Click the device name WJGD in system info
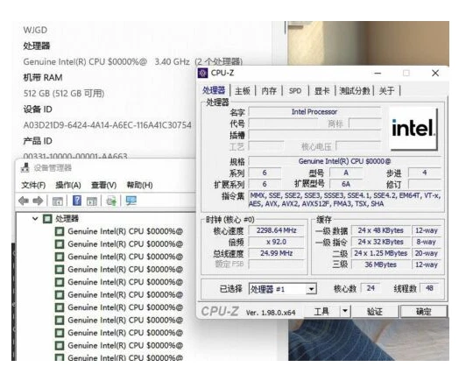473x388 pixels. pyautogui.click(x=35, y=30)
